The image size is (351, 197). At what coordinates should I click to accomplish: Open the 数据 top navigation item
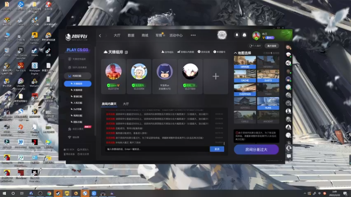[131, 35]
